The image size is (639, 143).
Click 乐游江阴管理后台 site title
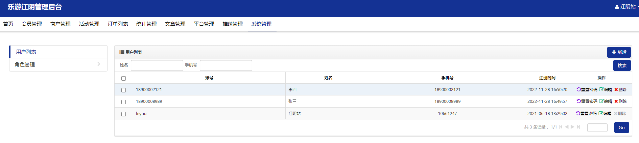coord(35,7)
